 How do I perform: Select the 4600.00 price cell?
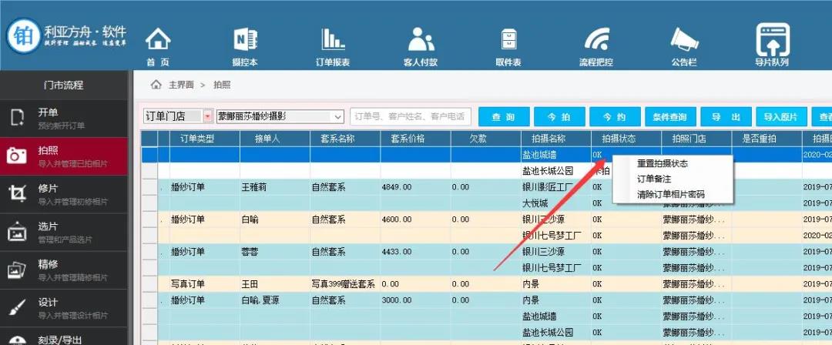415,219
